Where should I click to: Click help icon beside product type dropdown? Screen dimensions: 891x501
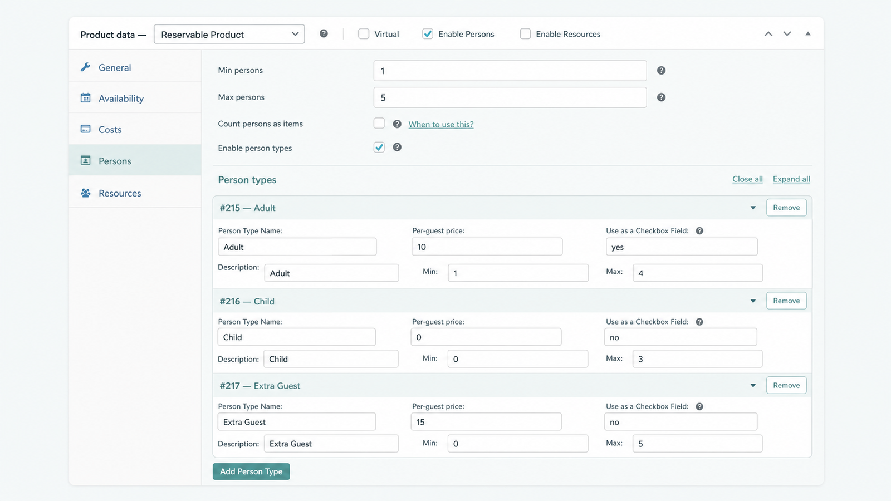tap(324, 34)
